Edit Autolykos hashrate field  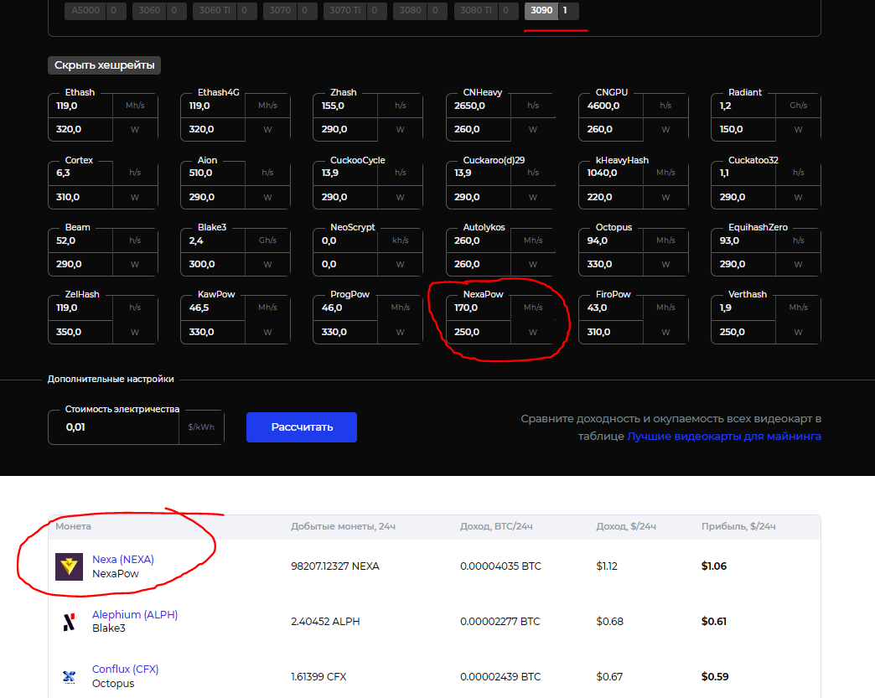tap(479, 240)
